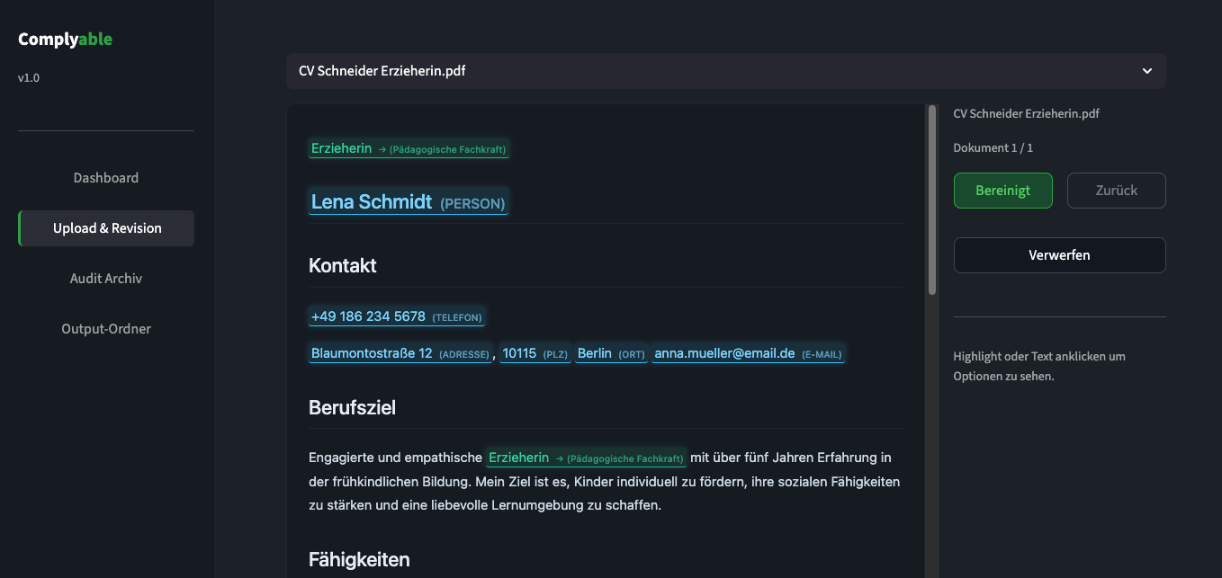
Task: Click the CV Schneider Erzieherin.pdf filename in right panel
Action: (1026, 113)
